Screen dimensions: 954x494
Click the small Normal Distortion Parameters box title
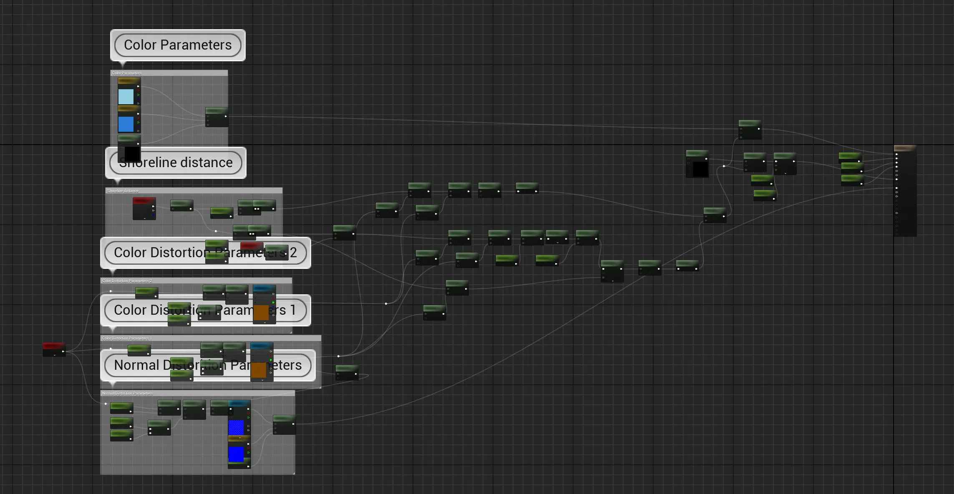[197, 393]
